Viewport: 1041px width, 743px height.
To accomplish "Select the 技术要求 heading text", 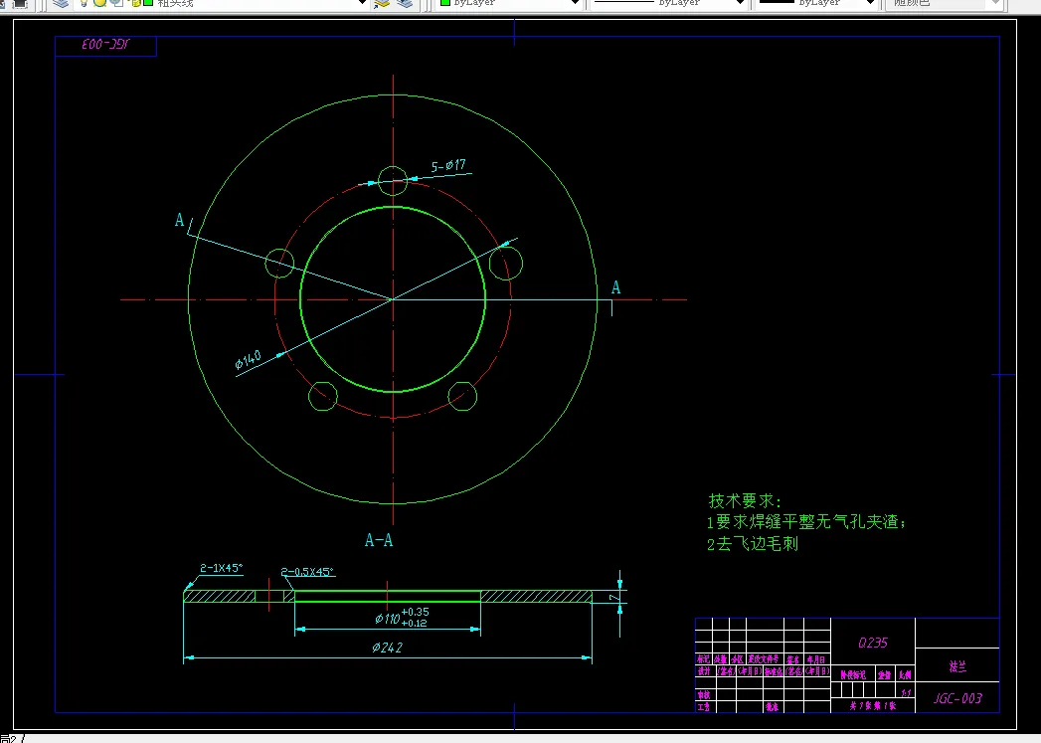I will pos(745,500).
